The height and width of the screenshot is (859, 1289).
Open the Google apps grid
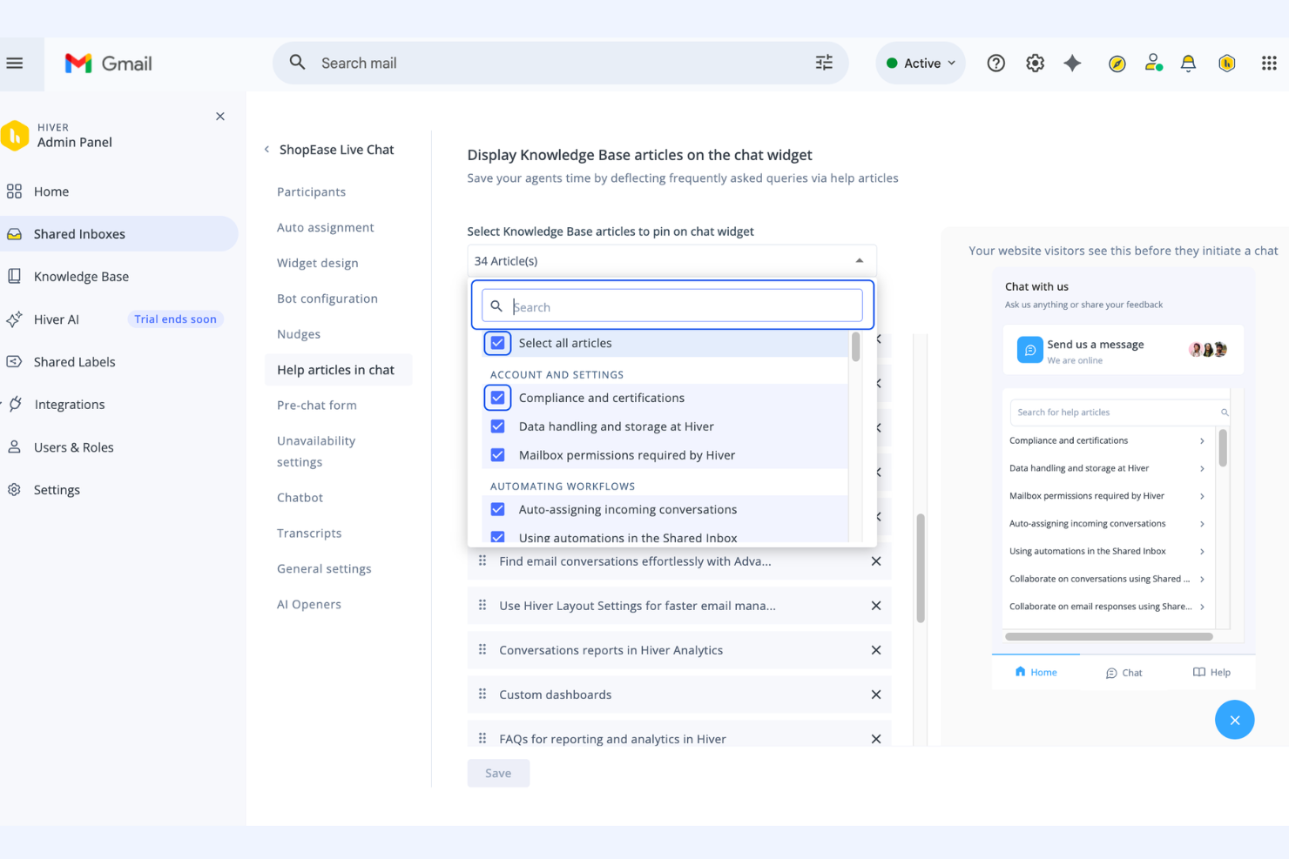(x=1269, y=63)
